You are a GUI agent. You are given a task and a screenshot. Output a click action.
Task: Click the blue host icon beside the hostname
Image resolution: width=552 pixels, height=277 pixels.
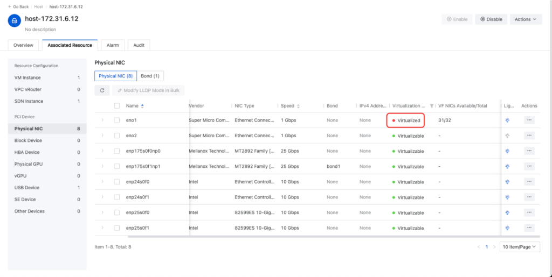click(15, 21)
